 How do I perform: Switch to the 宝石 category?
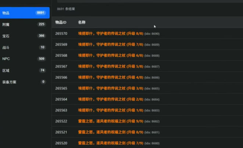point(24,36)
